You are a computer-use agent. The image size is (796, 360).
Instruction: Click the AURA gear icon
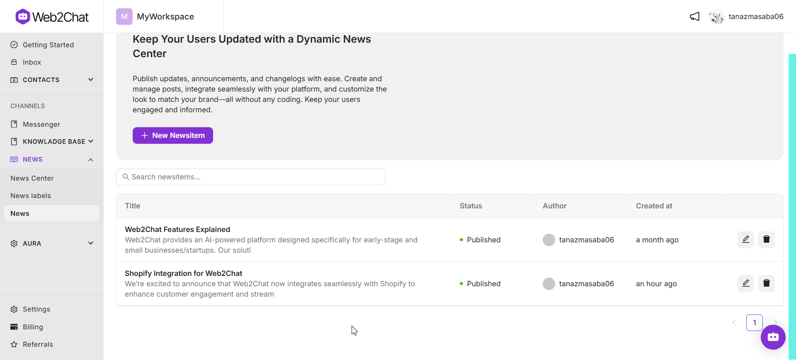click(14, 244)
